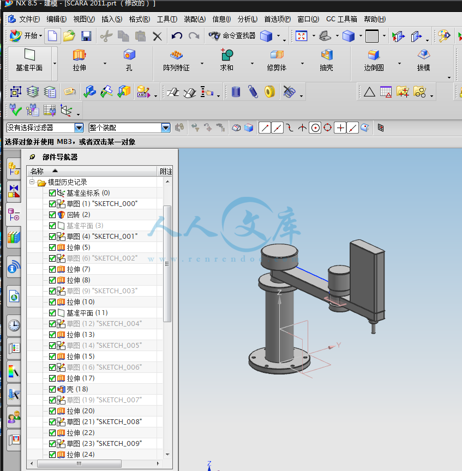Open the 装配(A) menu
Image resolution: width=462 pixels, height=471 pixels.
195,19
